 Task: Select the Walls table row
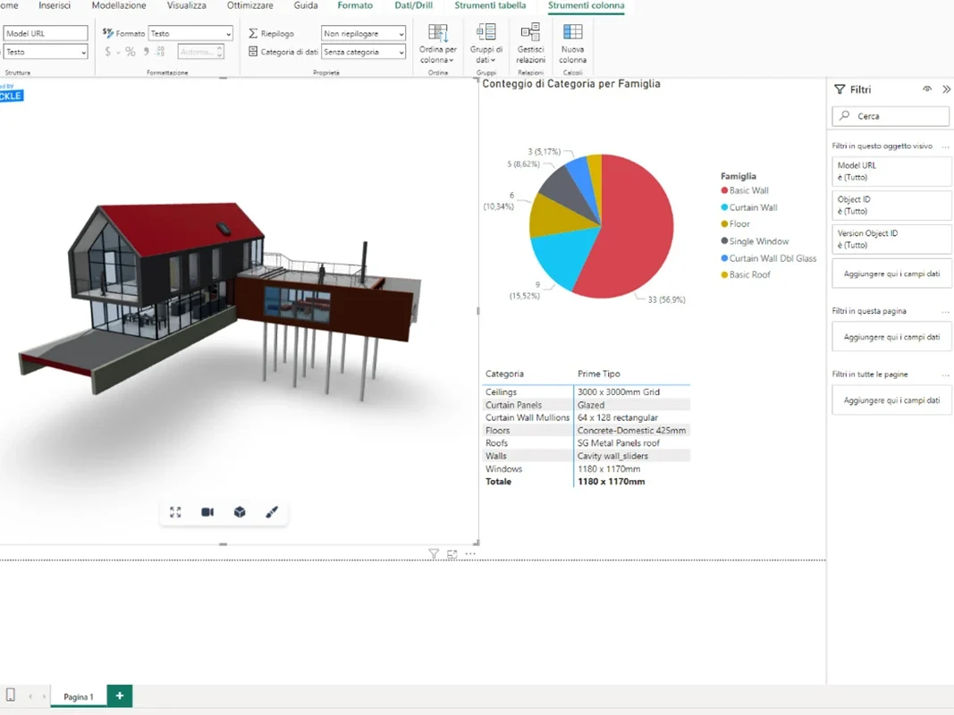[587, 456]
